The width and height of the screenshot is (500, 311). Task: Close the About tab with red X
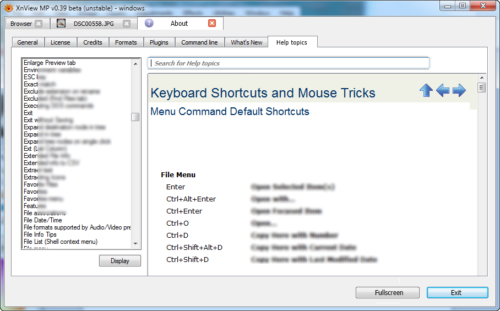pyautogui.click(x=212, y=23)
